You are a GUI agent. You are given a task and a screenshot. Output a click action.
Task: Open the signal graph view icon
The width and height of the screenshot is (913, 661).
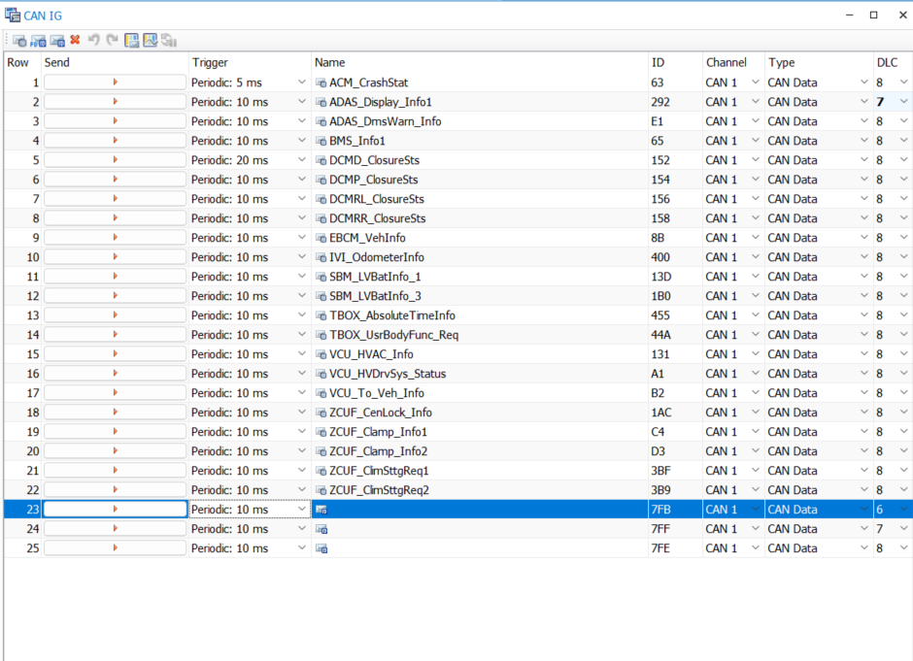point(151,40)
